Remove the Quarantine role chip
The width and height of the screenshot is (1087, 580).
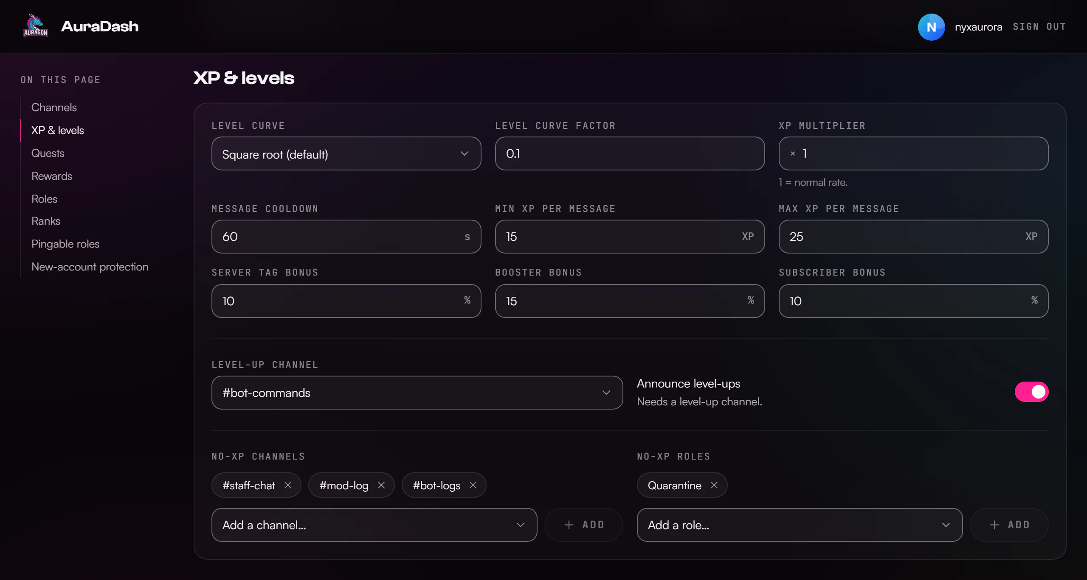pos(714,485)
